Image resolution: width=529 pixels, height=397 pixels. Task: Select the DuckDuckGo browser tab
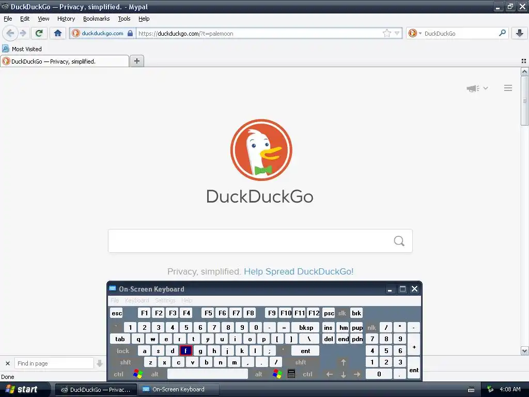[65, 61]
